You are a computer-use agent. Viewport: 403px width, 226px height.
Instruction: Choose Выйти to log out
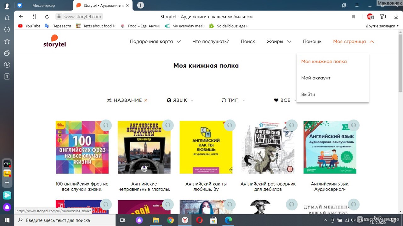point(308,94)
